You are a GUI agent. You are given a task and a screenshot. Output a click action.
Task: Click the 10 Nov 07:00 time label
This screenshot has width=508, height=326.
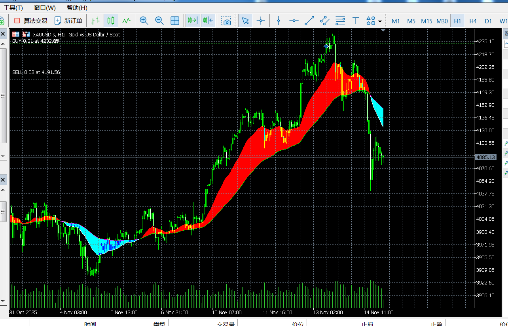coord(227,312)
